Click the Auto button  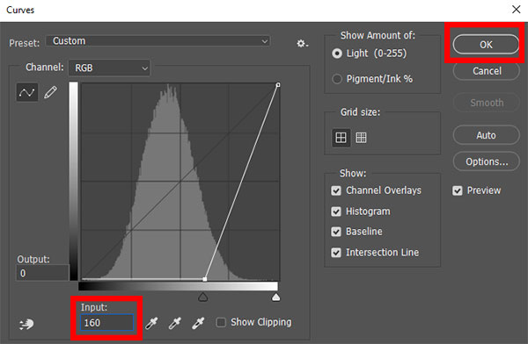pos(486,135)
